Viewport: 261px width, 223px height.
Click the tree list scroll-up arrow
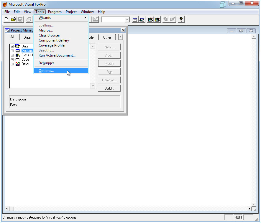[x=93, y=47]
